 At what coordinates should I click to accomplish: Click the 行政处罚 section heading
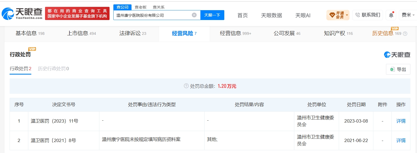tap(20, 54)
